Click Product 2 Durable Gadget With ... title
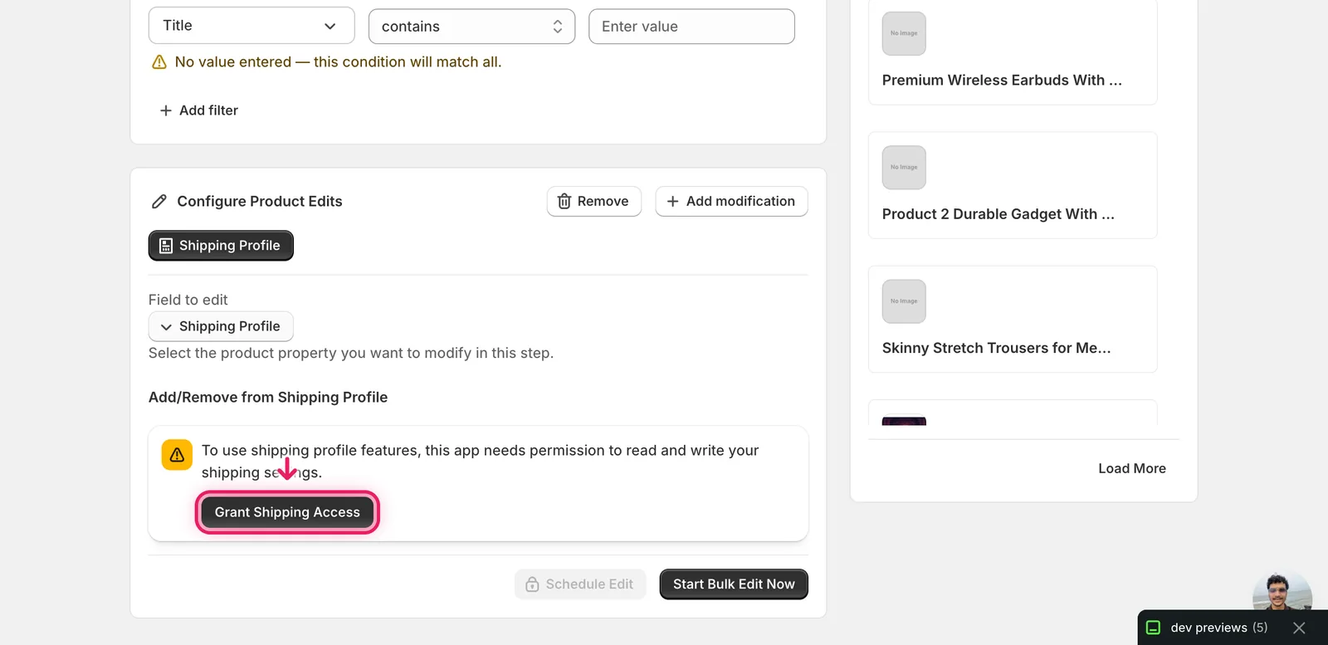The width and height of the screenshot is (1328, 645). [x=998, y=214]
